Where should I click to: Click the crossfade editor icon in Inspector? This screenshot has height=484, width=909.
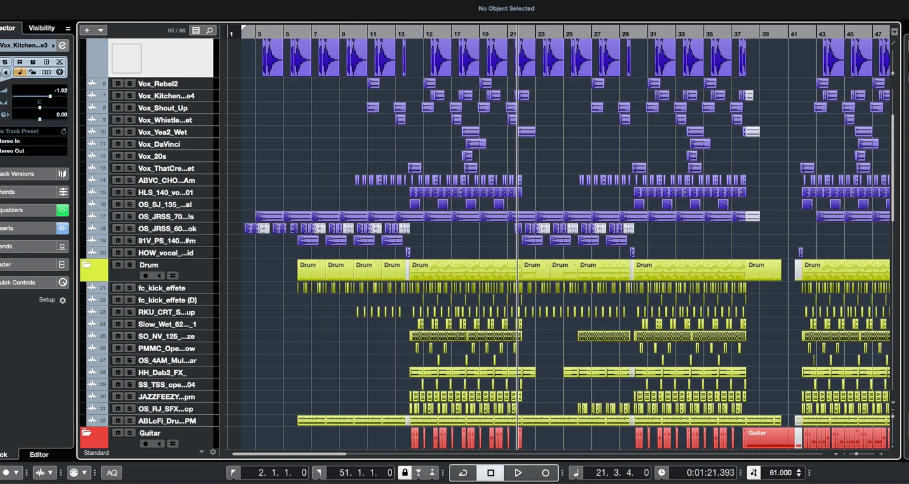[x=60, y=62]
